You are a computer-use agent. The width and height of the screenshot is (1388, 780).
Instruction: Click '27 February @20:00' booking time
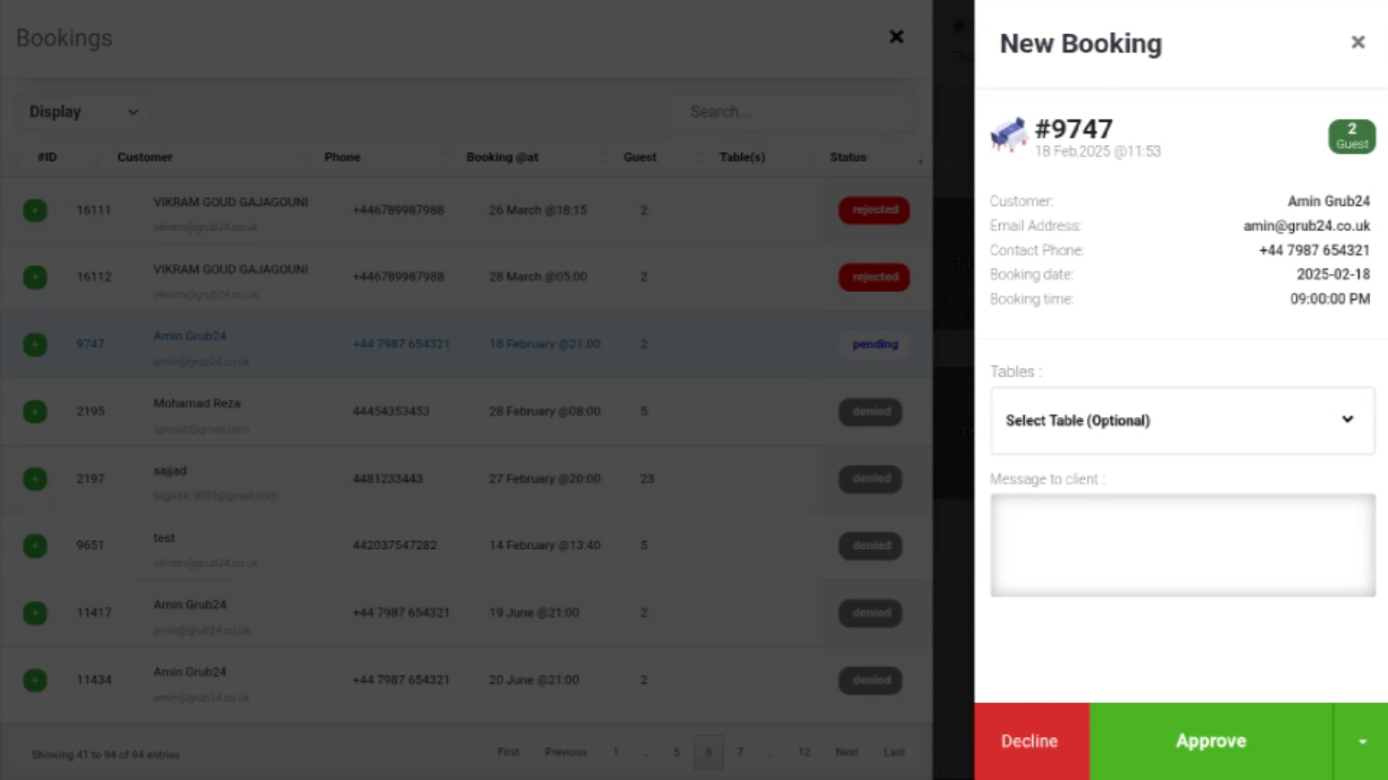click(545, 478)
